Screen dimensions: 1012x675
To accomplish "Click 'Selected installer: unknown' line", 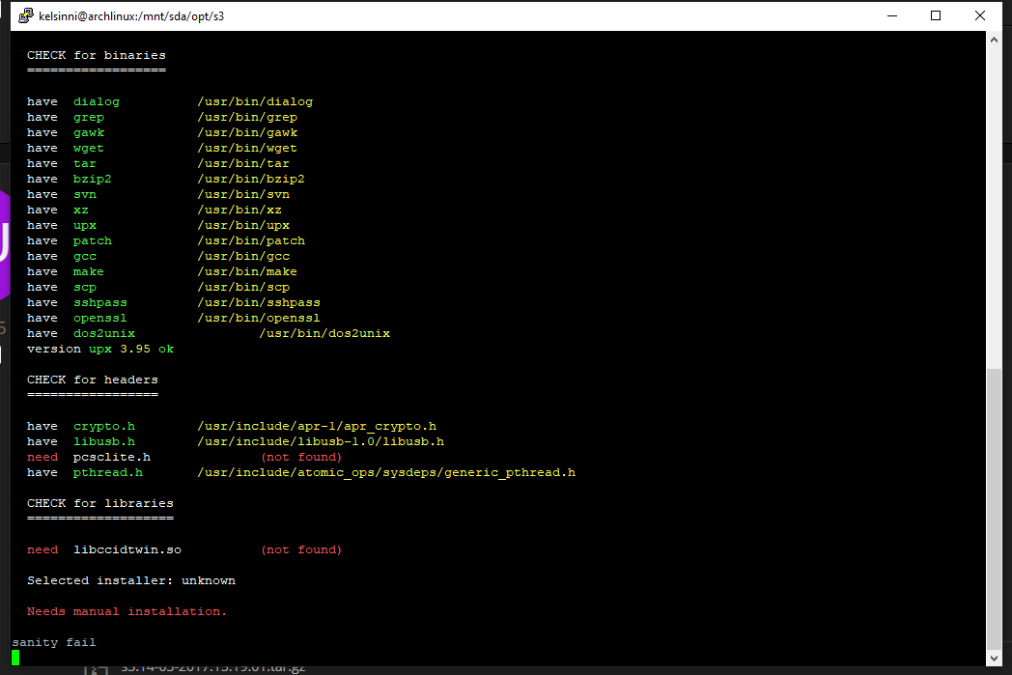I will click(x=131, y=580).
